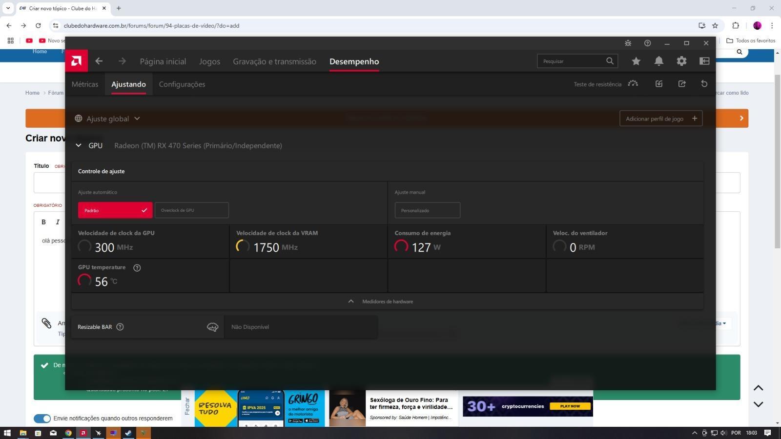Switch to Métricas sub-tab

pyautogui.click(x=85, y=84)
